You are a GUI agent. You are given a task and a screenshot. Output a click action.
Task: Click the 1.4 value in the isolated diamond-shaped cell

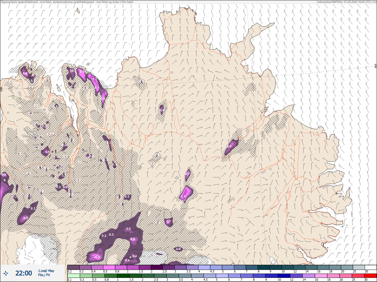pos(183,197)
